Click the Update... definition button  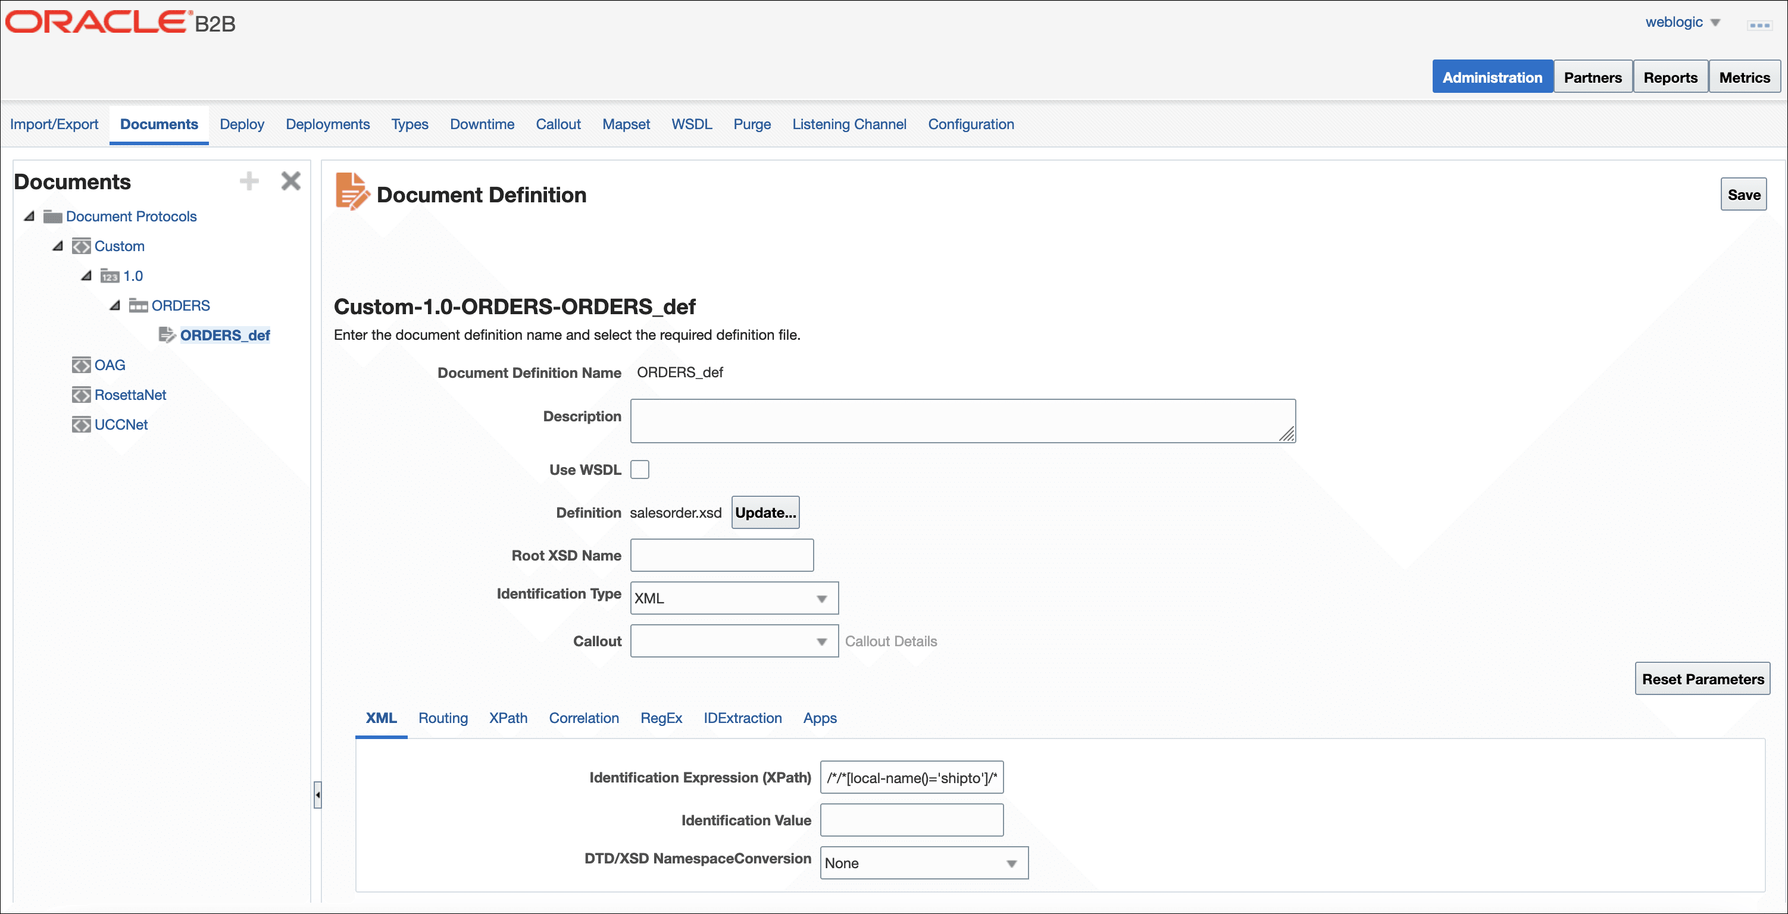(765, 513)
